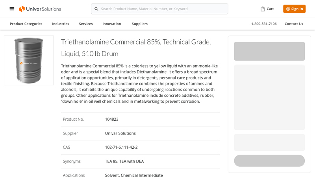Open the Industries menu
Screen dimensions: 315x177
61,24
